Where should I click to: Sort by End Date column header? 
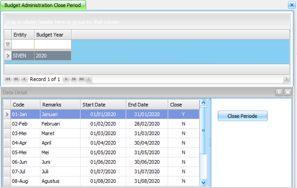coord(147,105)
